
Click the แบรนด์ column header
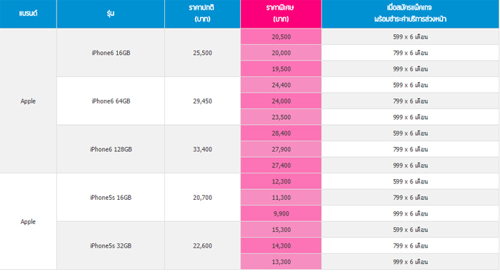click(x=28, y=14)
